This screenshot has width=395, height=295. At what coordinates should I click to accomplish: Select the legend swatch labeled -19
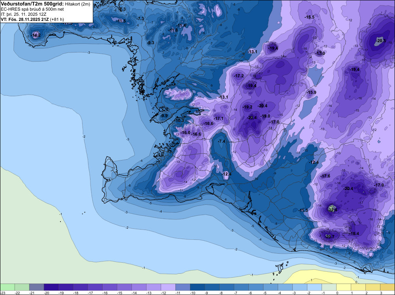66,287
